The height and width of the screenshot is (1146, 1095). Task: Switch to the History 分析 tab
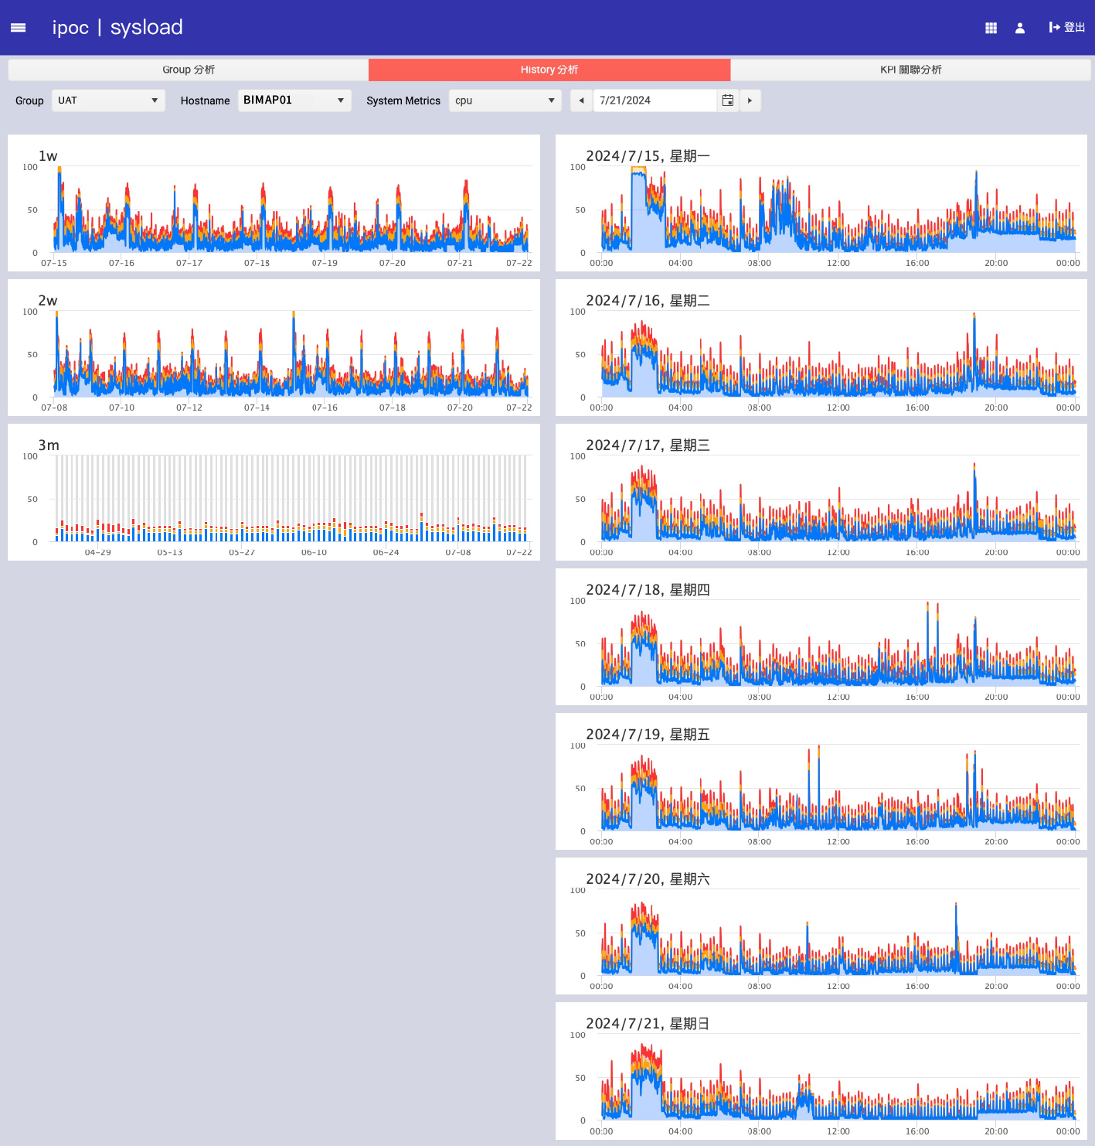point(549,70)
